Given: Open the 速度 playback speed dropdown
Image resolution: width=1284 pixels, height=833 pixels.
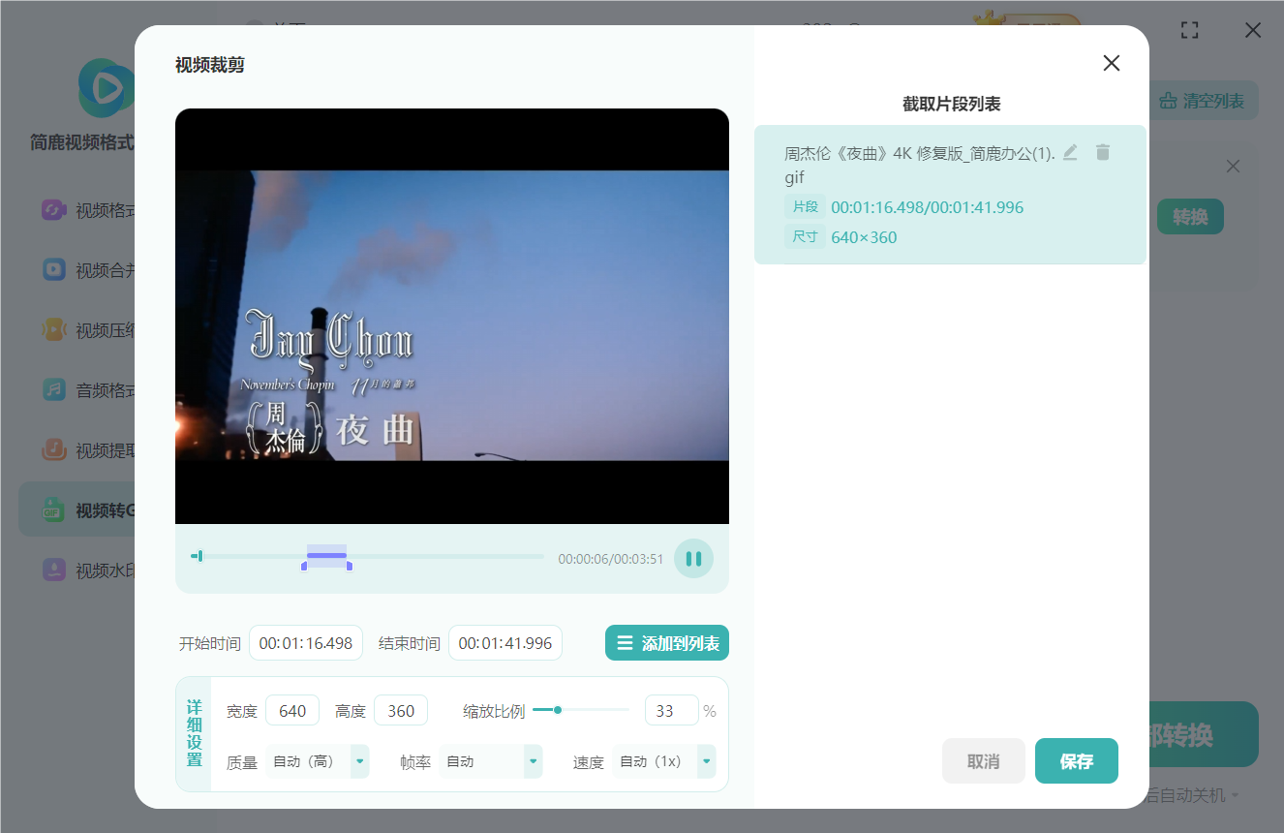Looking at the screenshot, I should (705, 761).
